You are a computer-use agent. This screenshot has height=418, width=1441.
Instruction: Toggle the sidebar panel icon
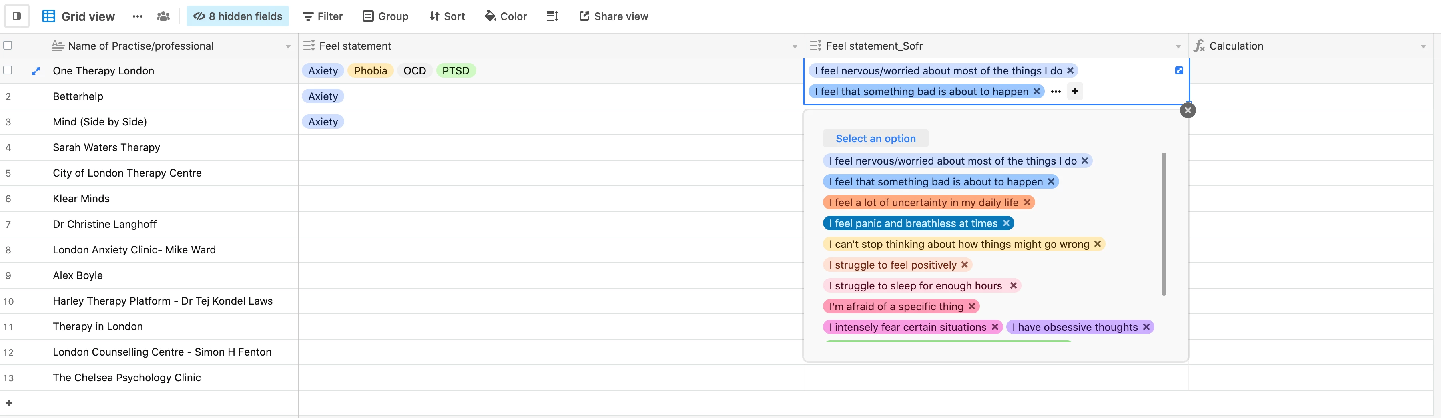[17, 16]
